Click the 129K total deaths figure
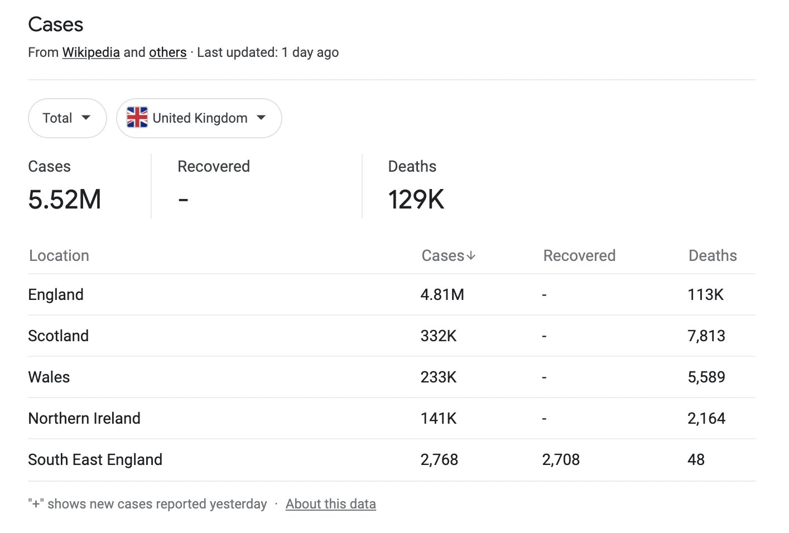This screenshot has width=789, height=533. point(416,200)
